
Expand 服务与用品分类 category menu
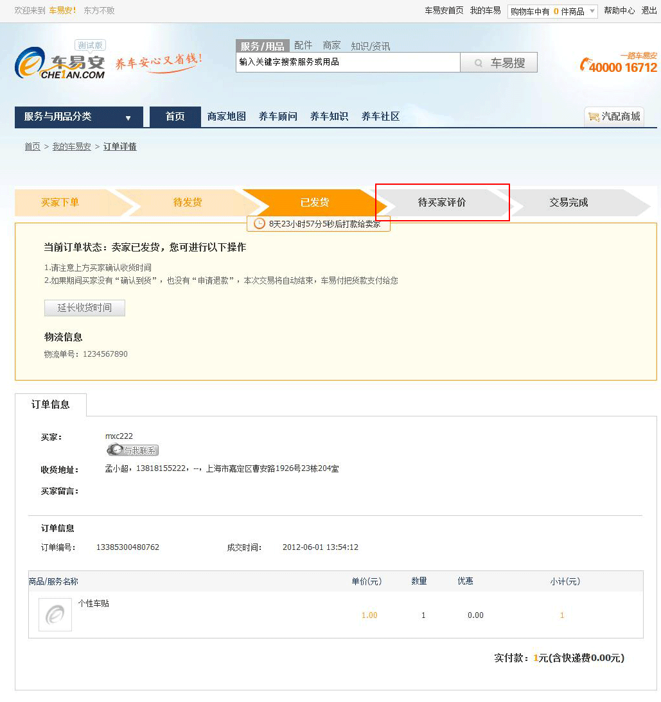[79, 117]
